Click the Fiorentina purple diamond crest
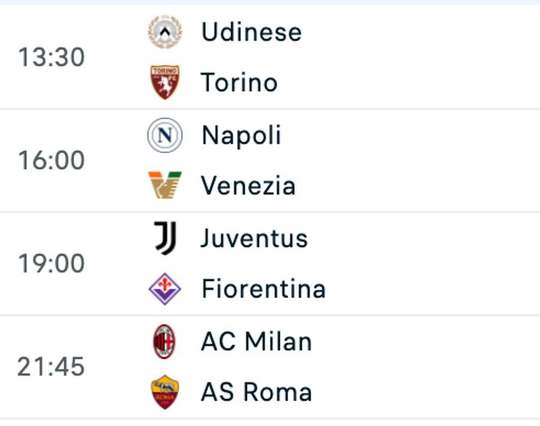 (x=165, y=289)
